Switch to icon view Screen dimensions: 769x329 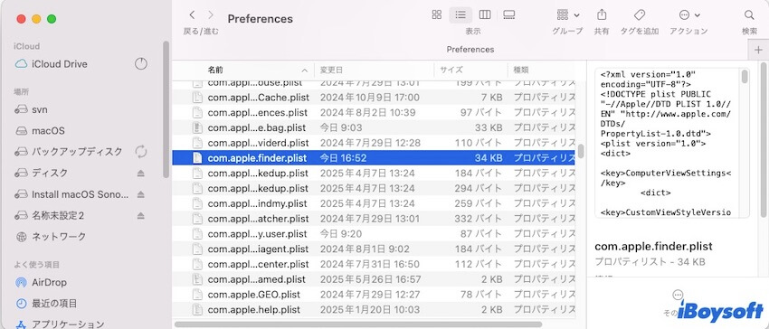pos(436,14)
